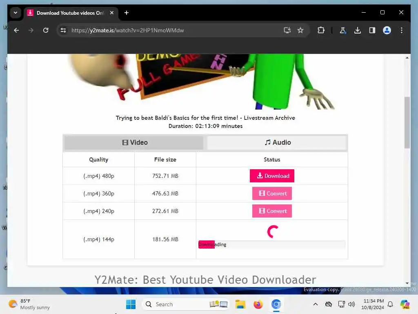Viewport: 418px width, 314px height.
Task: Bookmark this page with the star icon
Action: 300,30
